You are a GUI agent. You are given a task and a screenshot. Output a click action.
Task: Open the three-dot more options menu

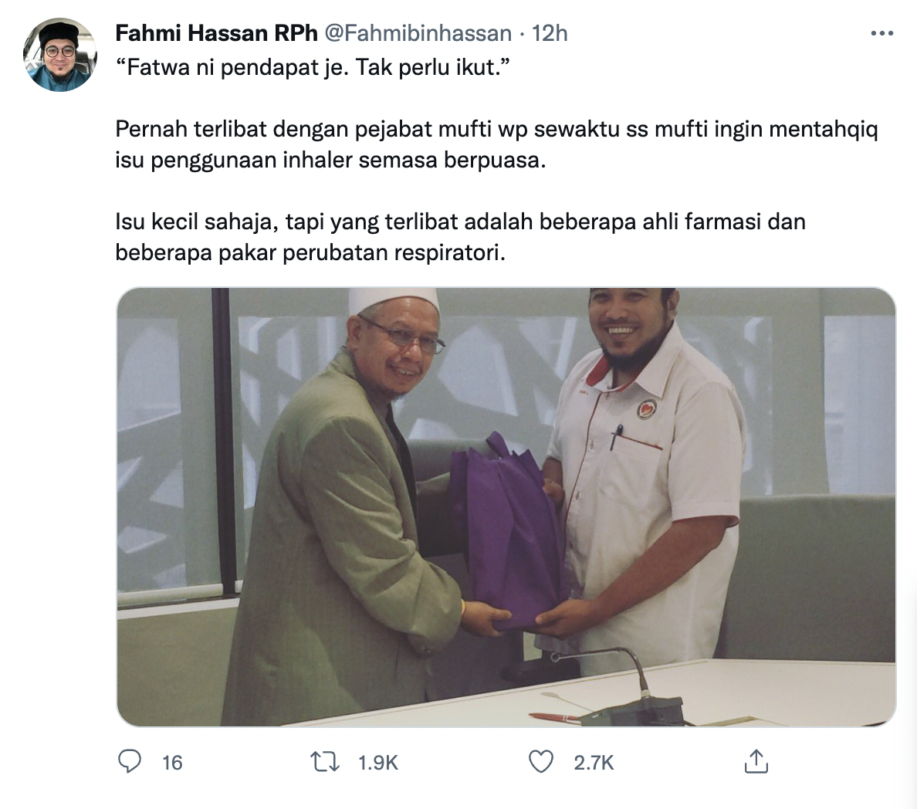coord(882,33)
